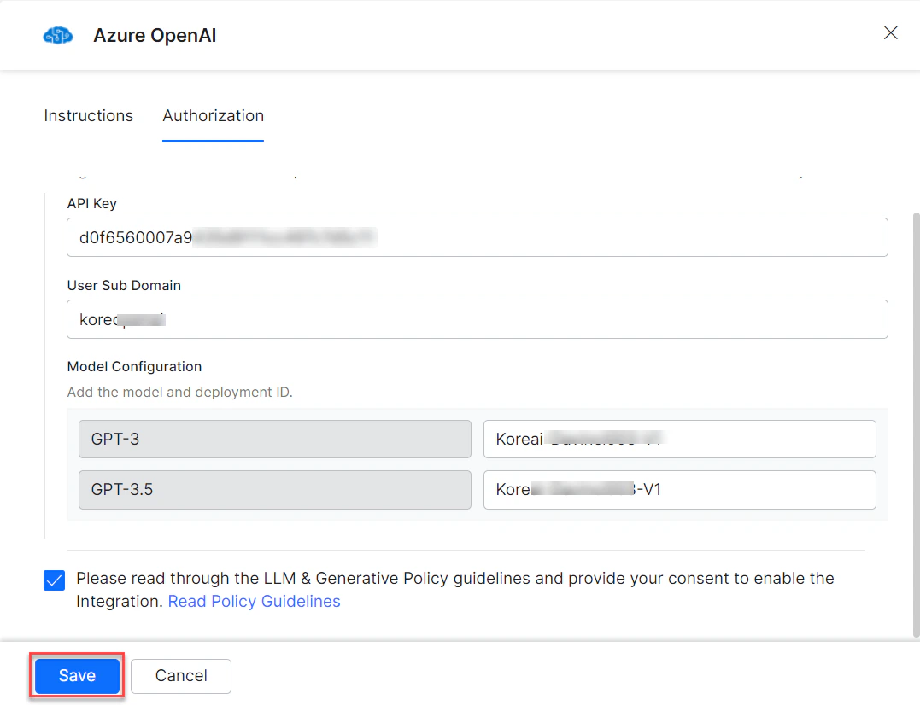Close the Azure OpenAI dialog
Image resolution: width=920 pixels, height=705 pixels.
point(890,32)
